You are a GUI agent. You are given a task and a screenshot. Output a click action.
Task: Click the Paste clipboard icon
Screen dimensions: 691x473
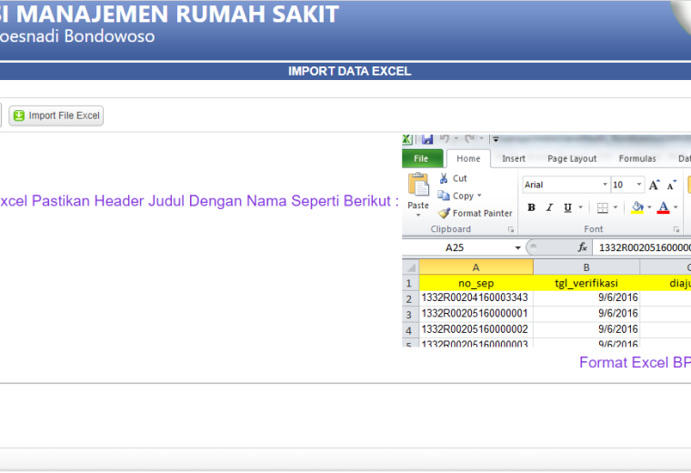[418, 185]
